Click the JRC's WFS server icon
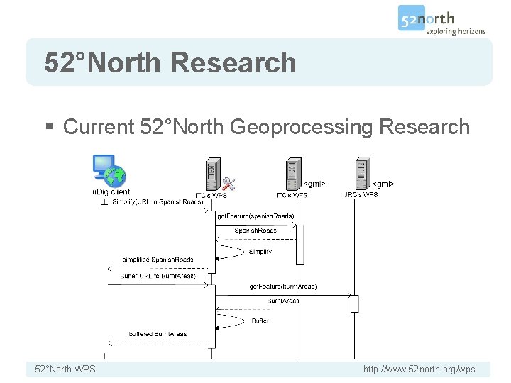This screenshot has width=511, height=383. 363,173
